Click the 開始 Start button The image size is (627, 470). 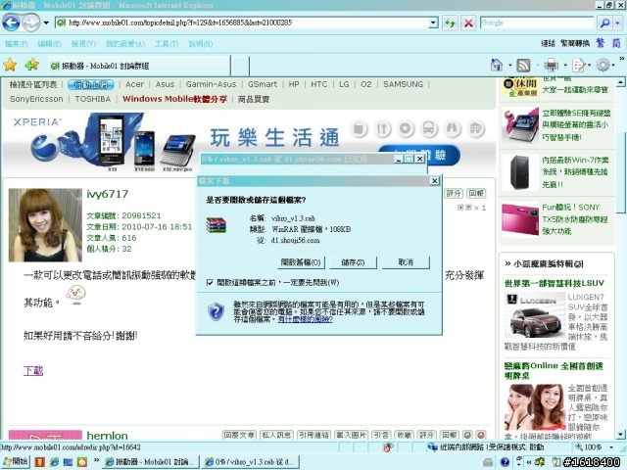click(x=16, y=461)
